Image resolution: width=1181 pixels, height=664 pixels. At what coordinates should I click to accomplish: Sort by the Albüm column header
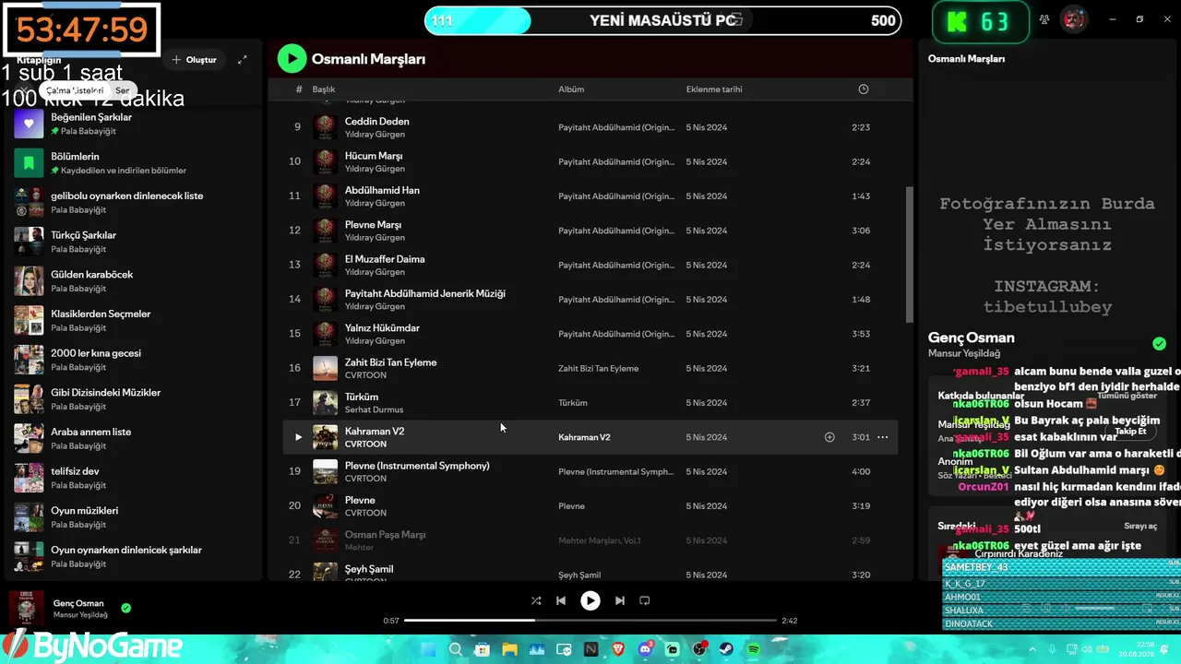(571, 89)
